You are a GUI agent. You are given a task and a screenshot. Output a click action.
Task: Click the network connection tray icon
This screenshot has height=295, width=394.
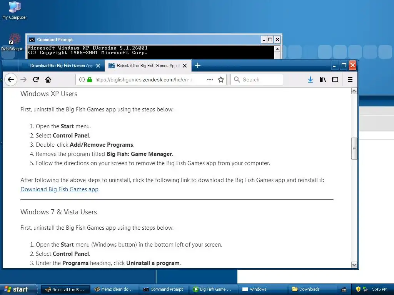click(366, 289)
